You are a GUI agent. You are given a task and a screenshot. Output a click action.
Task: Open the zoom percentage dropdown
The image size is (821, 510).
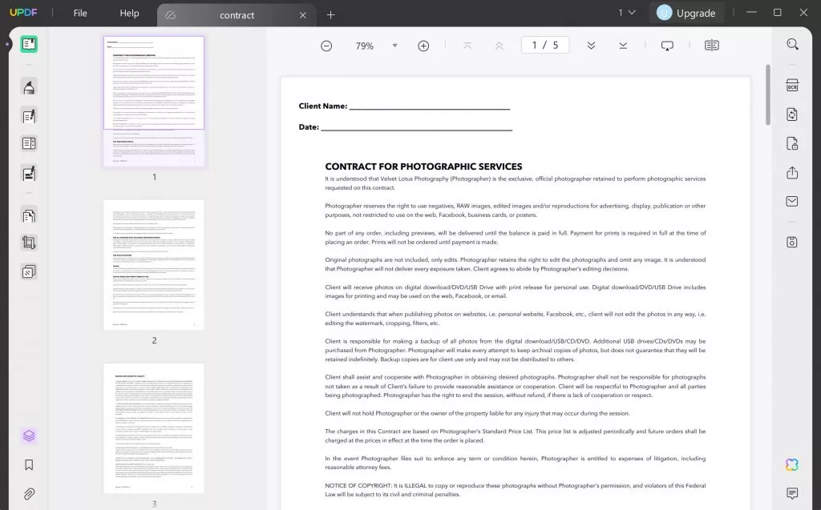click(x=394, y=46)
